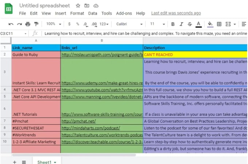Expand the name box dropdown arrow

[26, 33]
